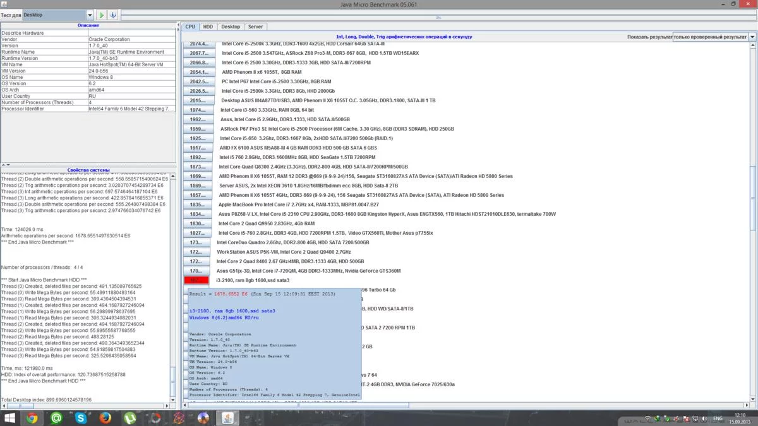Image resolution: width=758 pixels, height=426 pixels.
Task: Select 'Asus P8Z68-V LX' result row text
Action: coord(387,214)
